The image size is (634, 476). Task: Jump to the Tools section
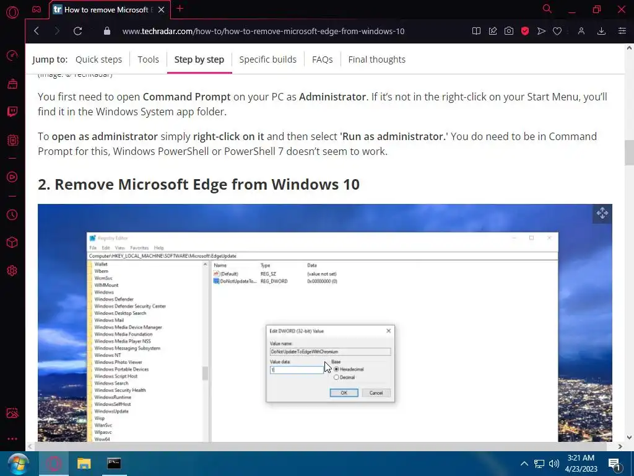click(148, 59)
